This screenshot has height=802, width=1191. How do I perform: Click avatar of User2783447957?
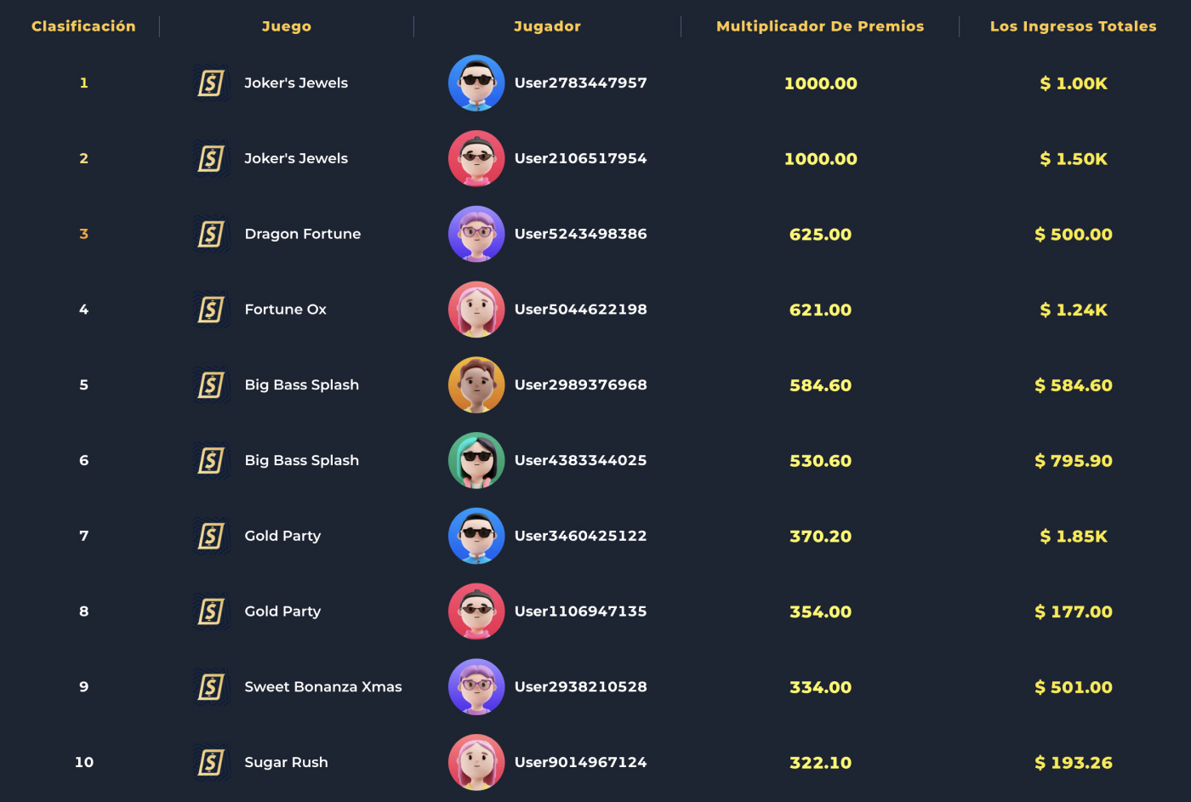click(476, 83)
